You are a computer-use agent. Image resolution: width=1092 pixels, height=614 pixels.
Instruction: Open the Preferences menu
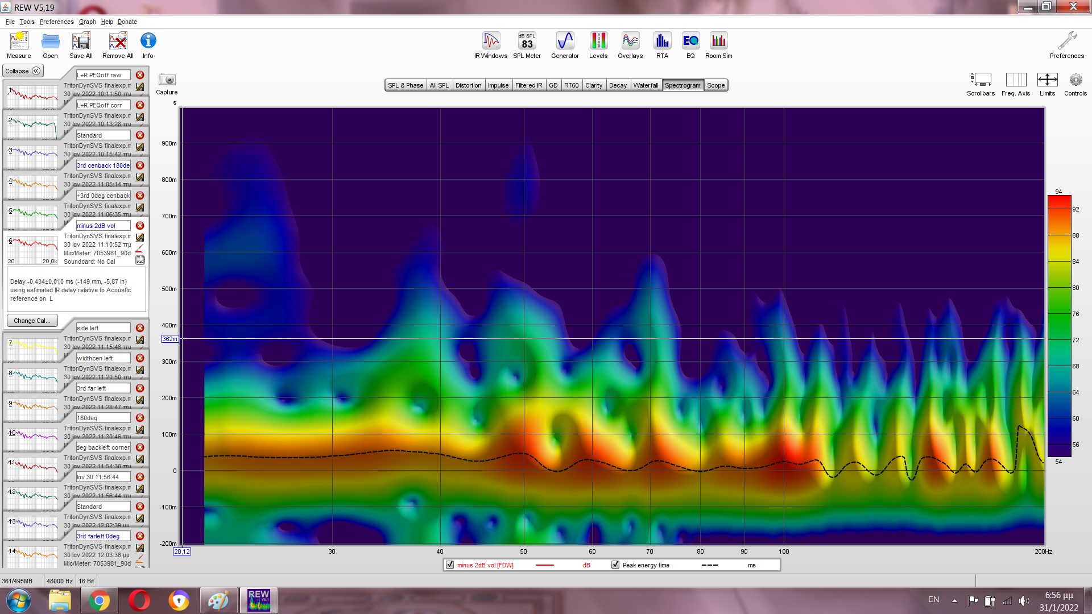coord(56,22)
